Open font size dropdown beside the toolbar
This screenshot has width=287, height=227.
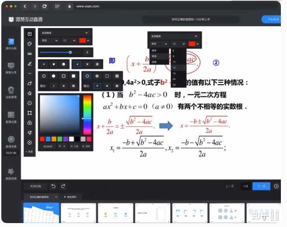pyautogui.click(x=69, y=41)
